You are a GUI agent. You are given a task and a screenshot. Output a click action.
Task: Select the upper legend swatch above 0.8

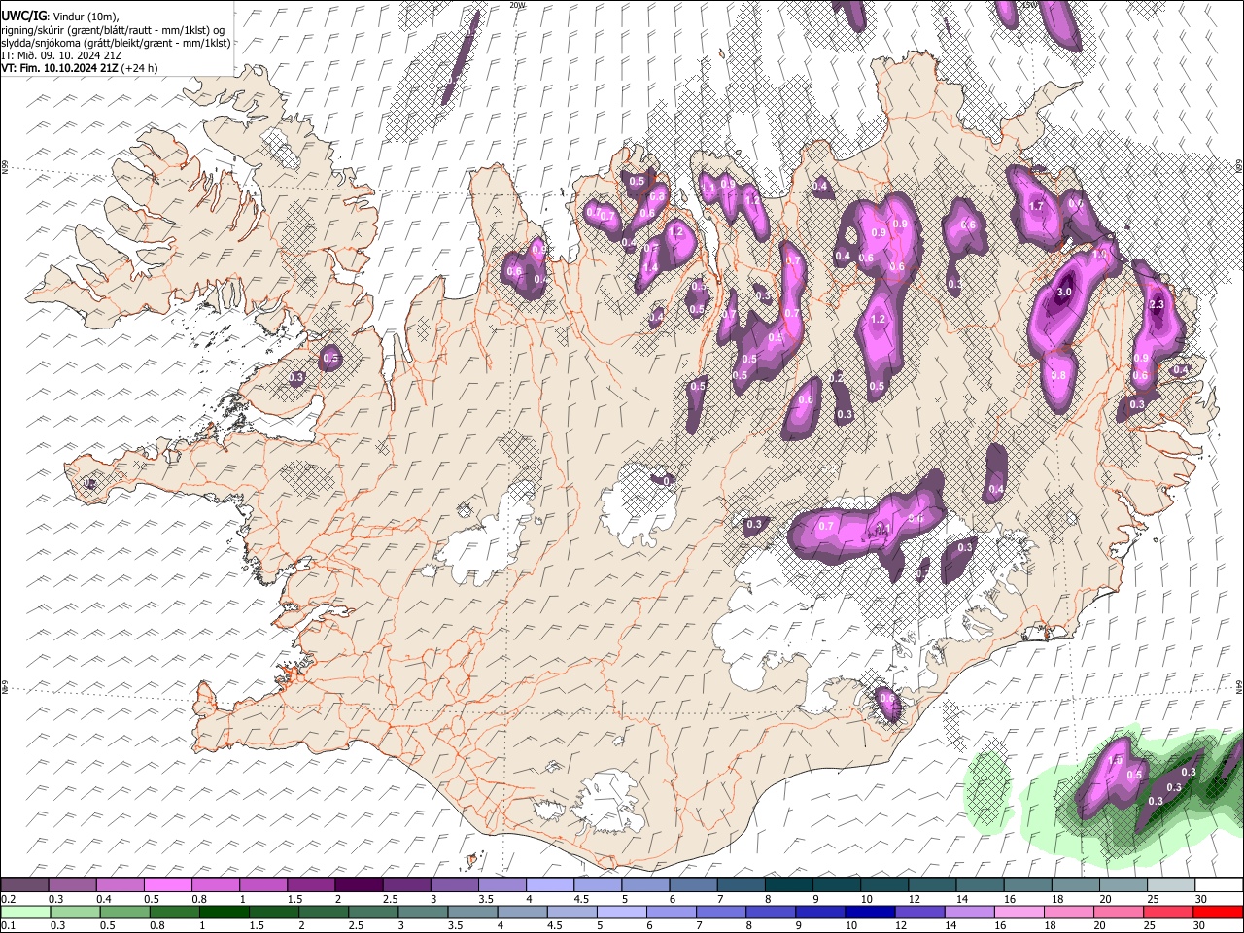click(215, 885)
